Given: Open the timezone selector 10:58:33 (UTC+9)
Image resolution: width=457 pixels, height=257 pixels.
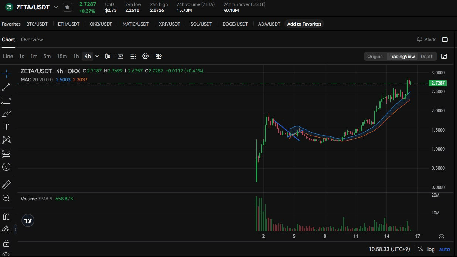Looking at the screenshot, I should tap(389, 249).
